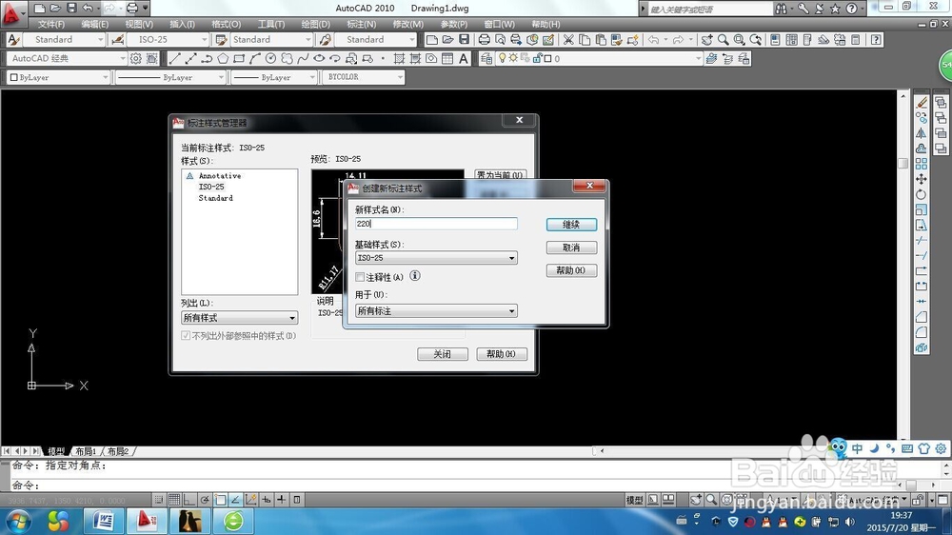Click the Open file icon in the toolbar

(447, 39)
